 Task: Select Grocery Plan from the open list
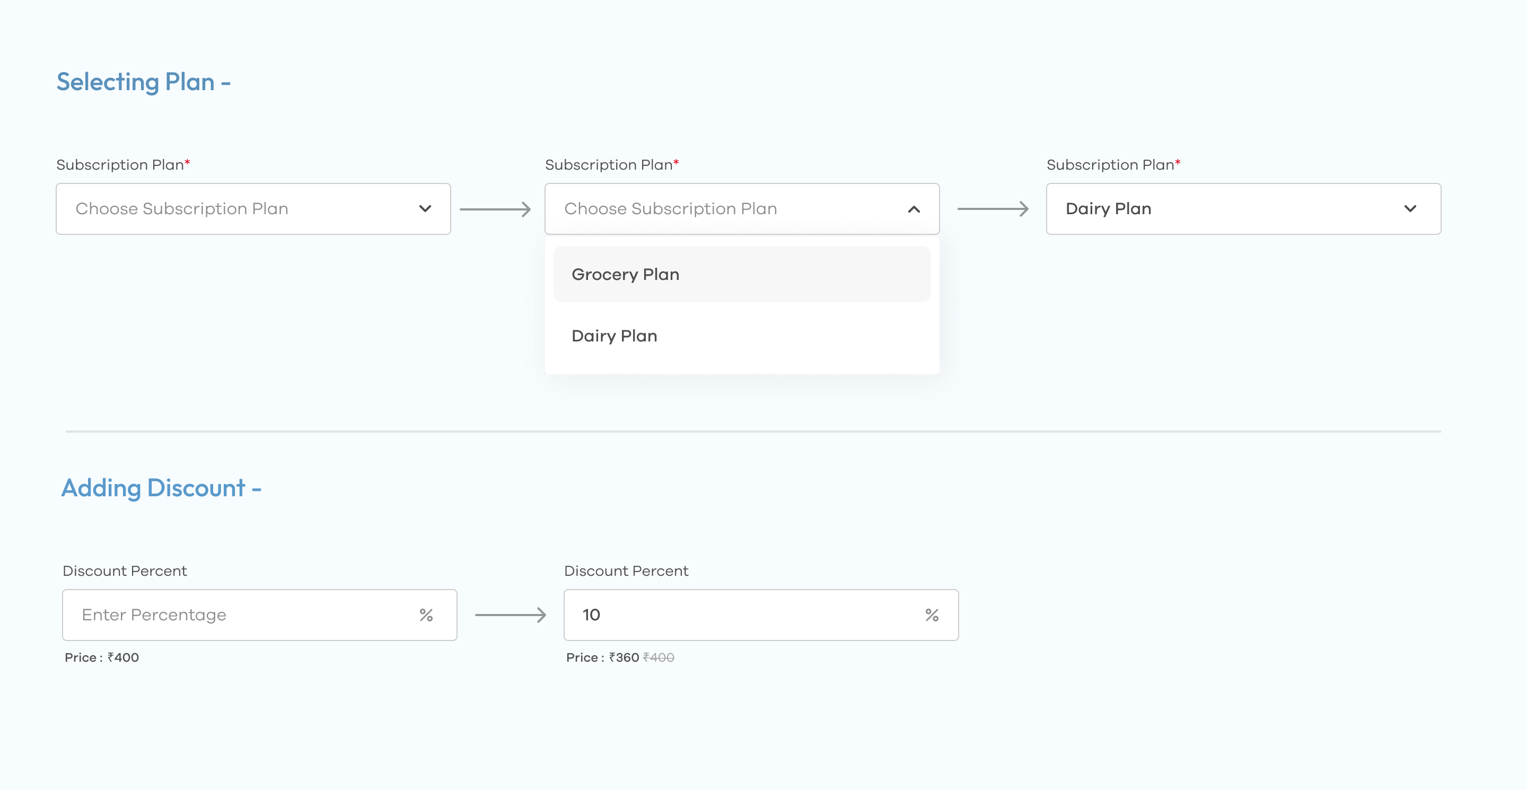pyautogui.click(x=742, y=275)
